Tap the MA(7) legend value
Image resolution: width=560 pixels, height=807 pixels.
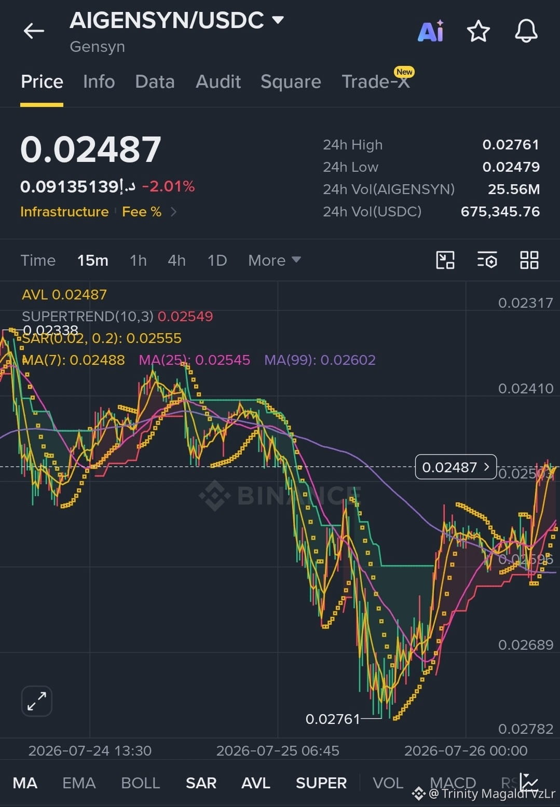click(x=73, y=360)
